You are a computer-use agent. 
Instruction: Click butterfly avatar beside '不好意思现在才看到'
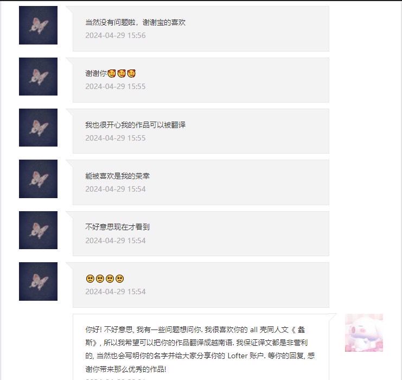click(x=38, y=230)
